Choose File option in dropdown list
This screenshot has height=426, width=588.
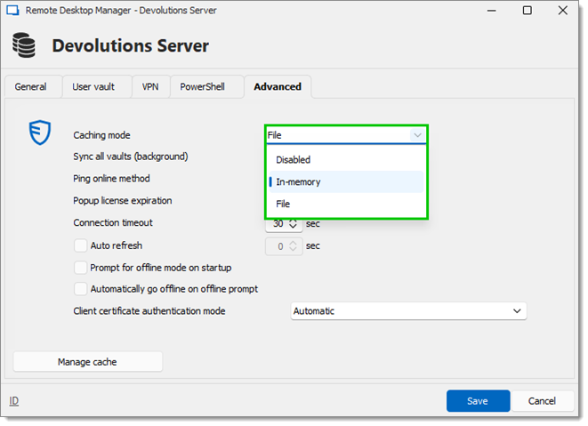pos(347,204)
